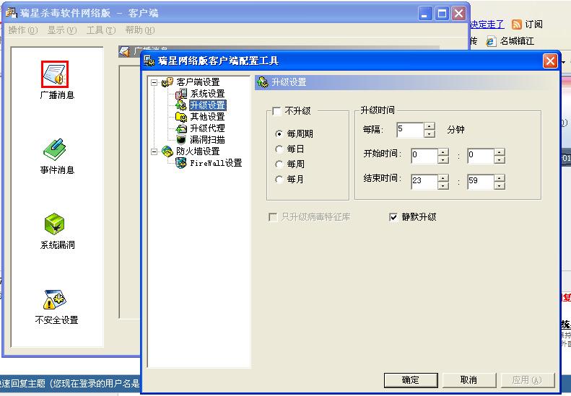Click the 名城镇江 favorites link
Viewport: 571px width, 396px height.
coord(517,41)
